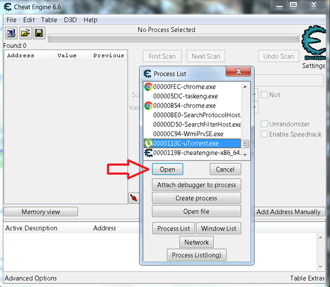This screenshot has width=330, height=287.
Task: Select the 00000FEC-chrome.exe process
Action: coord(192,87)
